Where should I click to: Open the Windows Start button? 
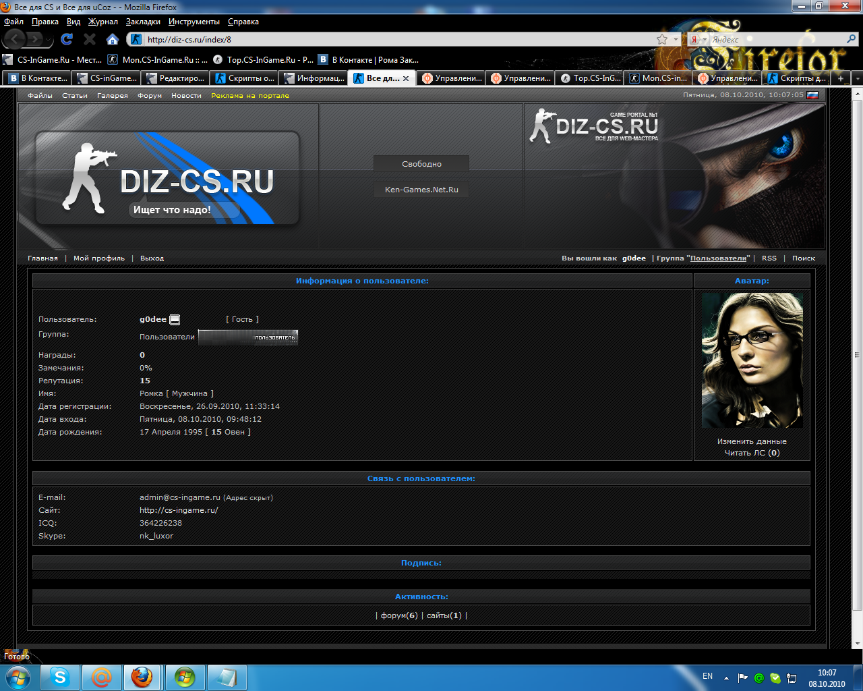coord(18,677)
